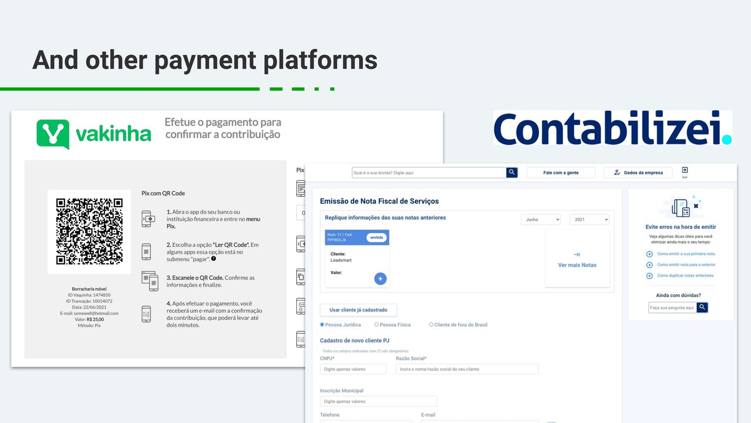Click the Qual é a sua dúvida search field
Image resolution: width=751 pixels, height=423 pixels.
[429, 173]
